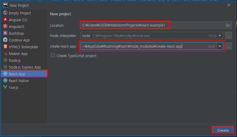Screen dimensions: 237x137
Task: Click the HTML5 Boilerplate icon
Action: tap(5, 47)
